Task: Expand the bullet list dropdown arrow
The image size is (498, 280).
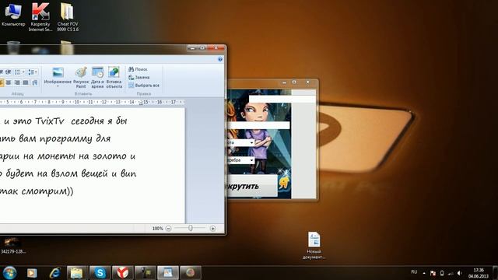Action: coord(23,72)
